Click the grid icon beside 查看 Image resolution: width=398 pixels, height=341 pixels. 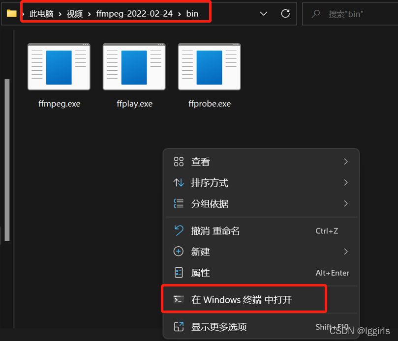pyautogui.click(x=179, y=162)
